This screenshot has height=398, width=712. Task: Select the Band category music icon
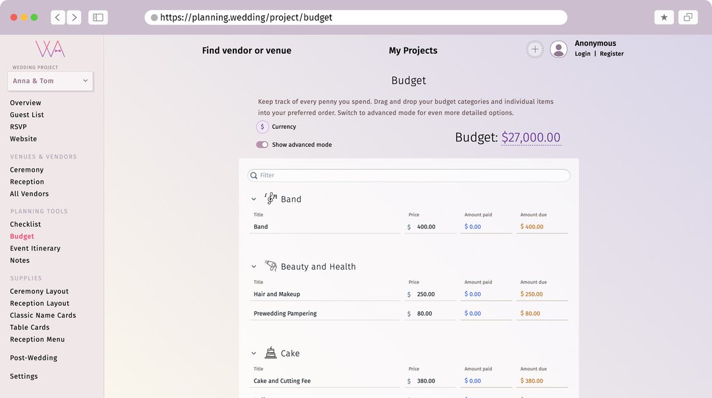pyautogui.click(x=270, y=197)
